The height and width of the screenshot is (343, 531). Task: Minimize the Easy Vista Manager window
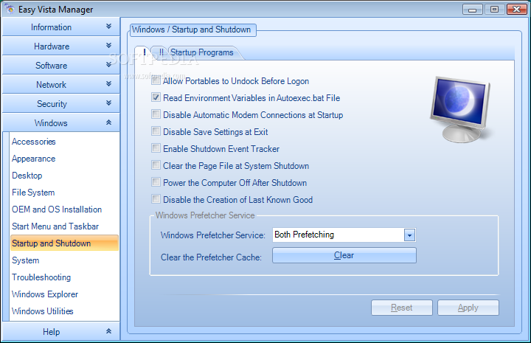(473, 10)
